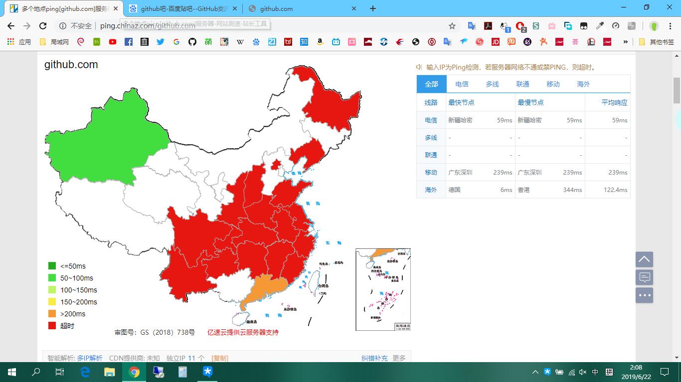Switch to the 电信 tab
Viewport: 681px width, 382px height.
point(462,84)
